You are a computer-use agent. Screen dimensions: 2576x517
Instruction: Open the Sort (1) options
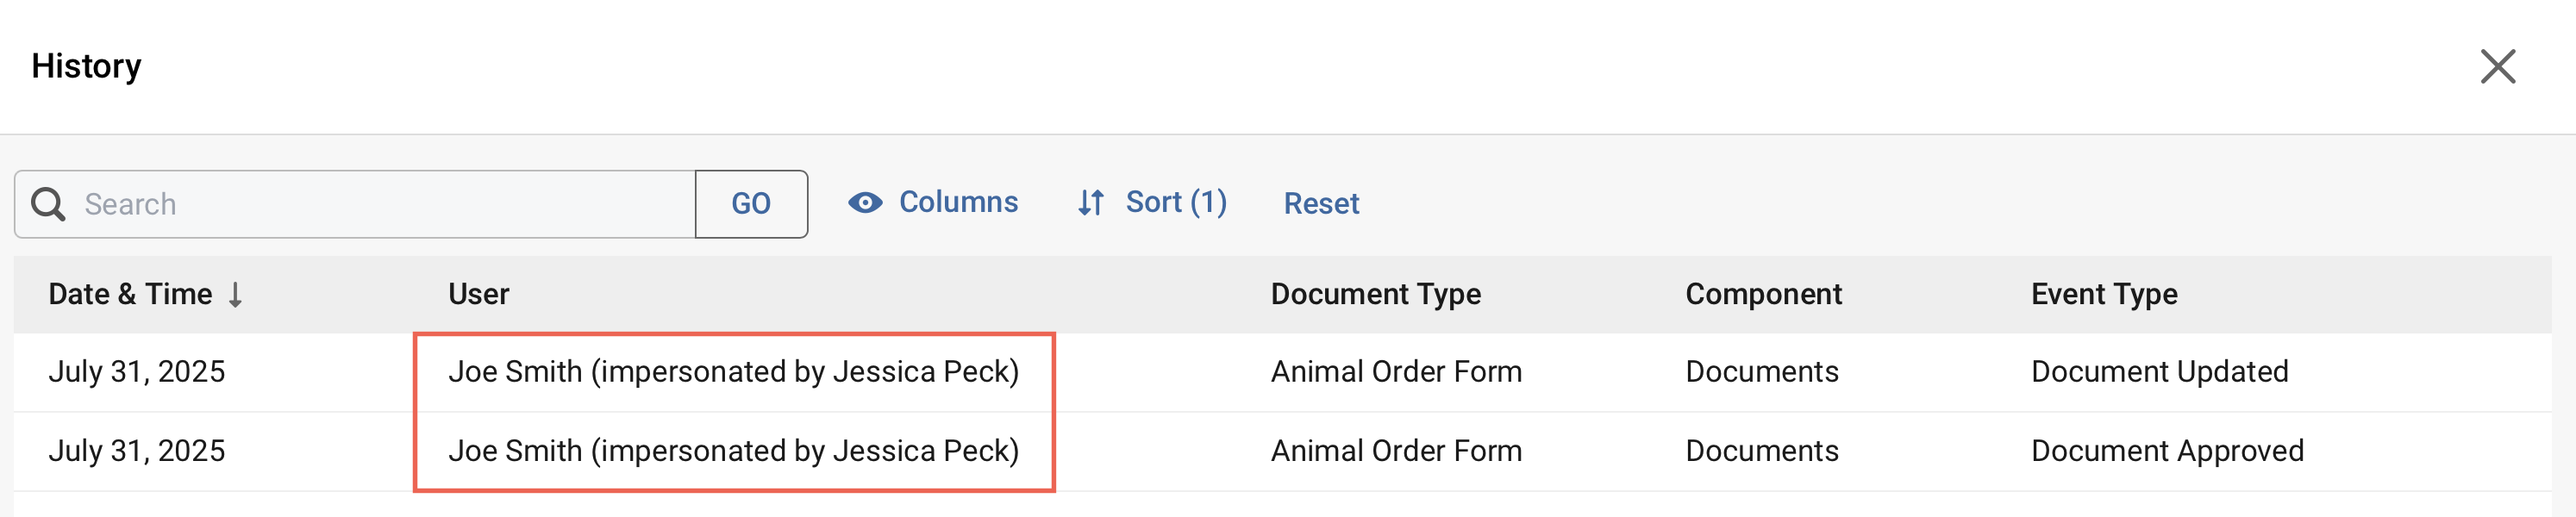coord(1176,203)
